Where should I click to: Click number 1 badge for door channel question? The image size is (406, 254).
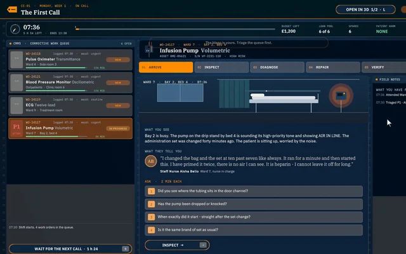click(x=151, y=191)
